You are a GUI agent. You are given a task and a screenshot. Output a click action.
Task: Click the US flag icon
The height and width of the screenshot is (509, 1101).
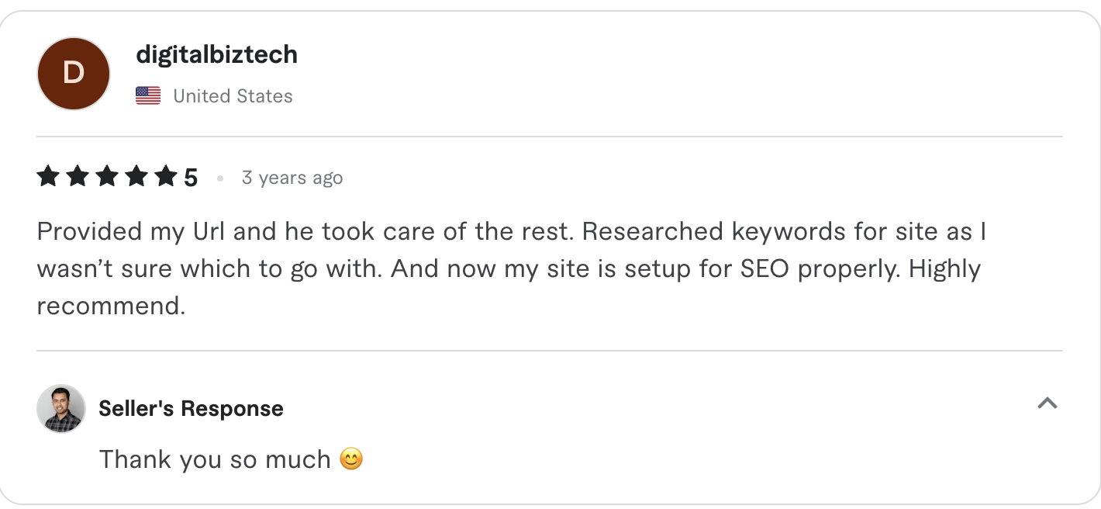tap(148, 95)
